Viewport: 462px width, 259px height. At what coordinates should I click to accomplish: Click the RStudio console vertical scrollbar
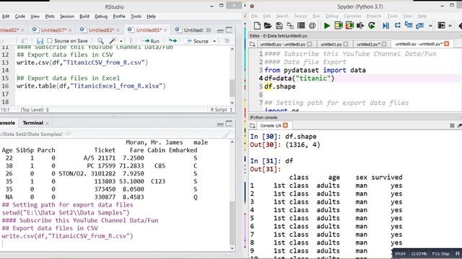pos(232,223)
